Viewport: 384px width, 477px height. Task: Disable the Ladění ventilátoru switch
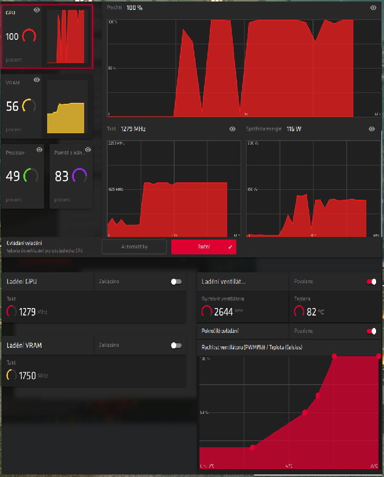371,282
